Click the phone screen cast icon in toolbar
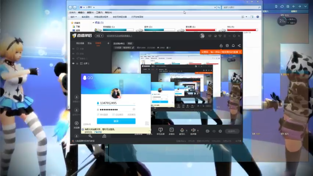This screenshot has height=176, width=313. (x=160, y=130)
